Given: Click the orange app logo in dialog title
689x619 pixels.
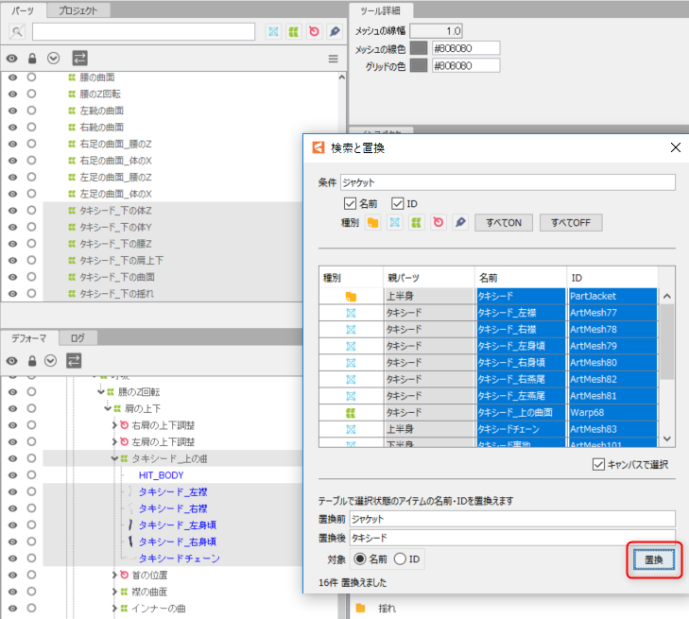Looking at the screenshot, I should point(319,147).
